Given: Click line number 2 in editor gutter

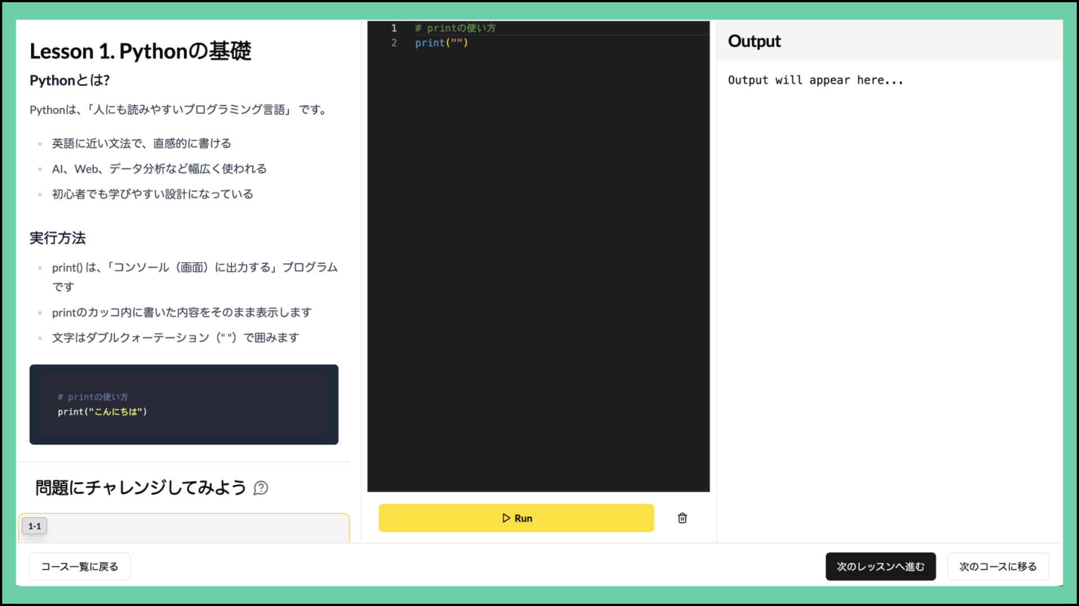Looking at the screenshot, I should tap(394, 43).
